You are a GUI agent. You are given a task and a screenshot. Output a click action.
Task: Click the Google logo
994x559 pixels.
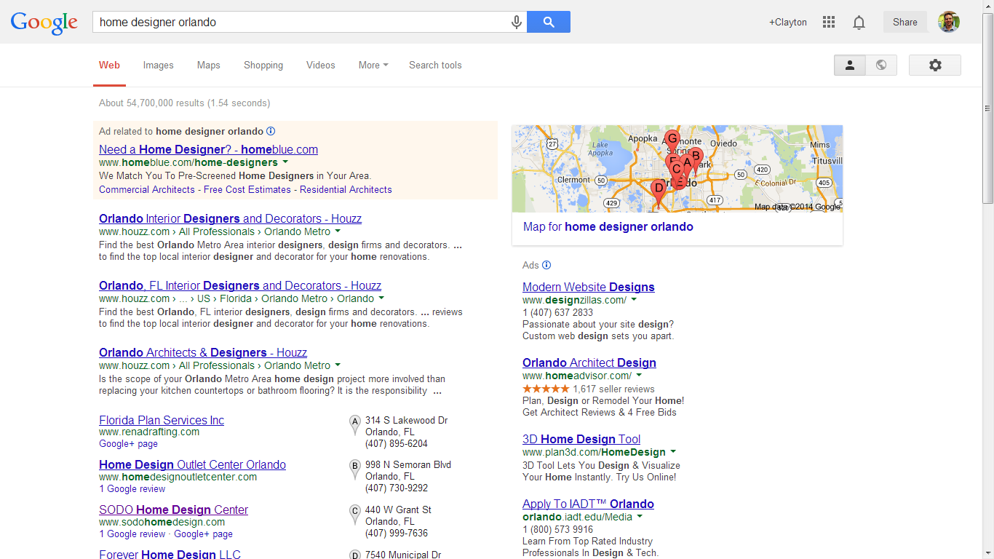44,23
